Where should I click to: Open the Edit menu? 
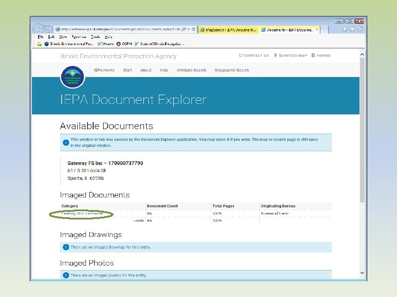[x=51, y=37]
